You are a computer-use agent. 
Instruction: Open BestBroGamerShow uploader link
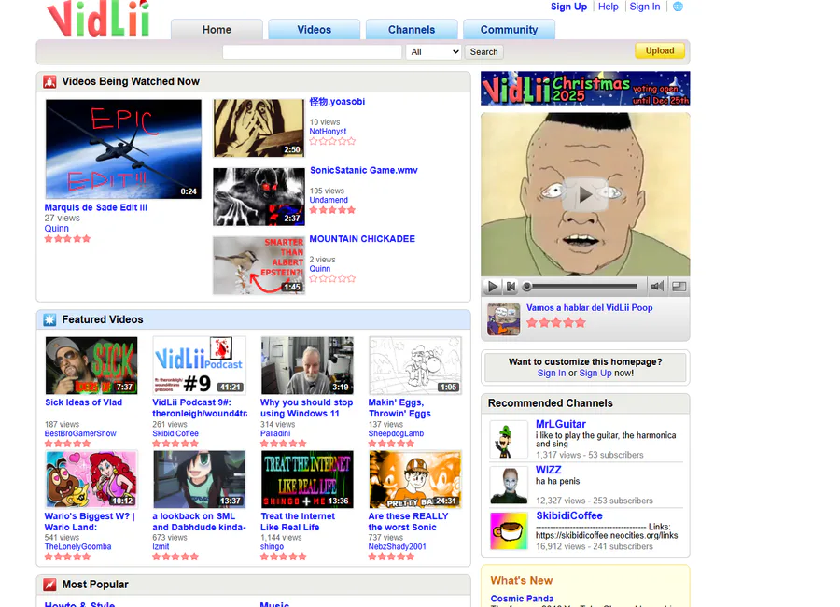click(80, 433)
